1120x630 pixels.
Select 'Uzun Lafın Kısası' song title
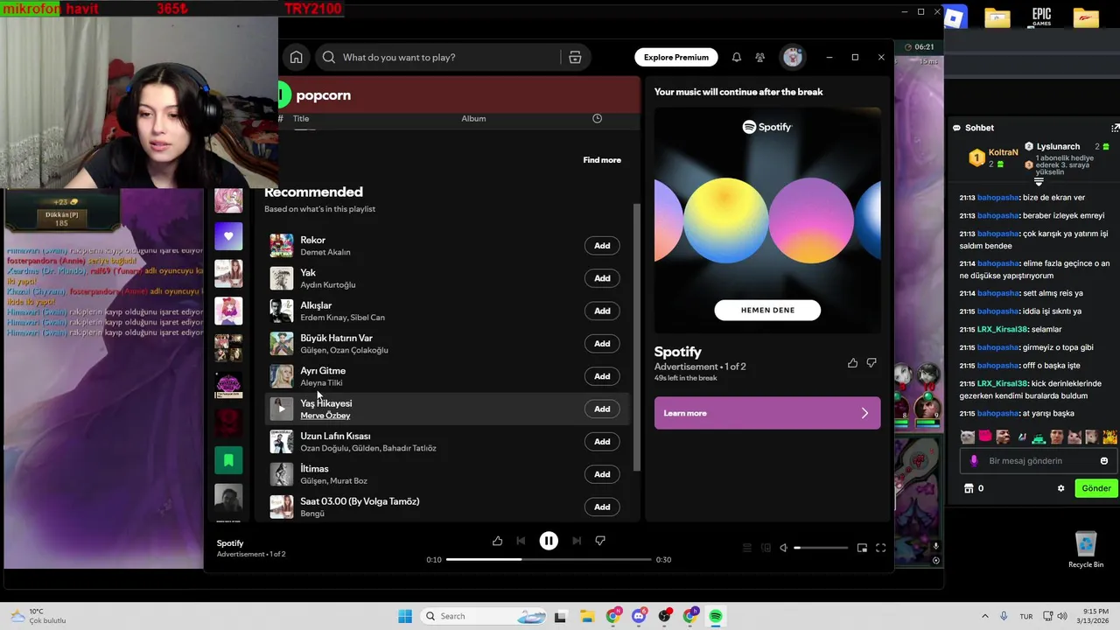point(335,436)
